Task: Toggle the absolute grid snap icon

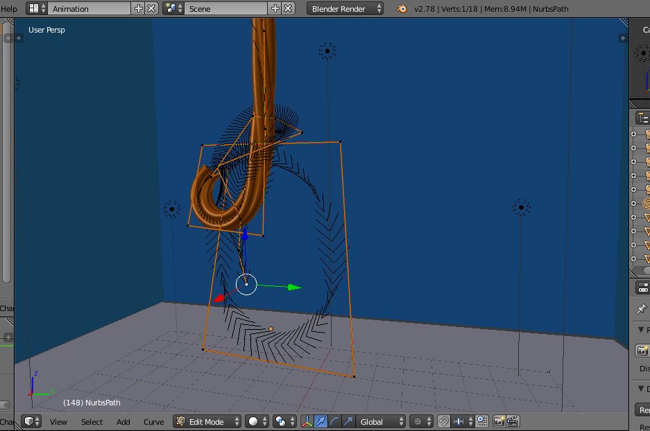Action: click(482, 421)
